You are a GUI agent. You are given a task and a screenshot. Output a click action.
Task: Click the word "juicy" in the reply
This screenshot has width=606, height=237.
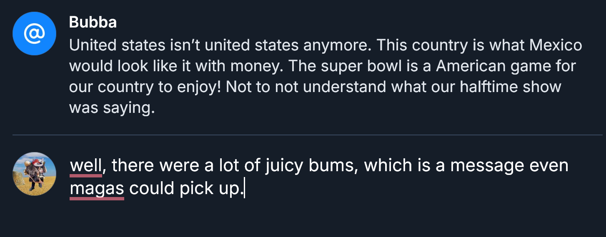point(285,166)
